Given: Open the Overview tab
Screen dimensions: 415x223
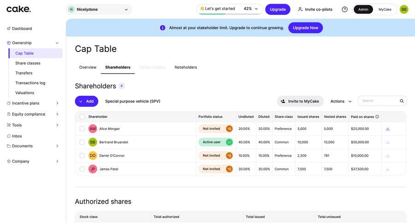Looking at the screenshot, I should (x=88, y=67).
